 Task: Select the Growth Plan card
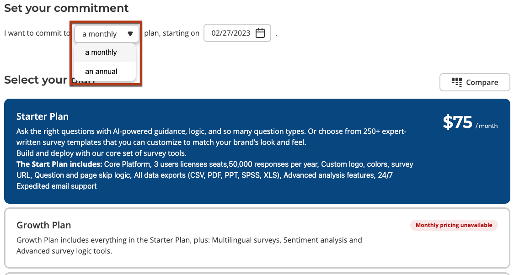tap(257, 238)
